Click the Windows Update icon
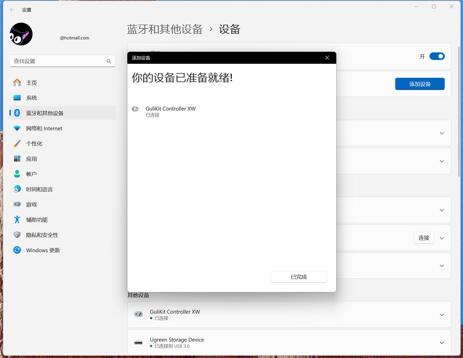This screenshot has height=358, width=463. [x=17, y=250]
